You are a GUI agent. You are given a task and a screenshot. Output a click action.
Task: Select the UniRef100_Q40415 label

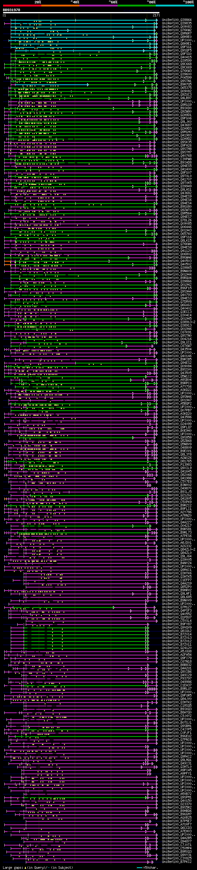177,57
